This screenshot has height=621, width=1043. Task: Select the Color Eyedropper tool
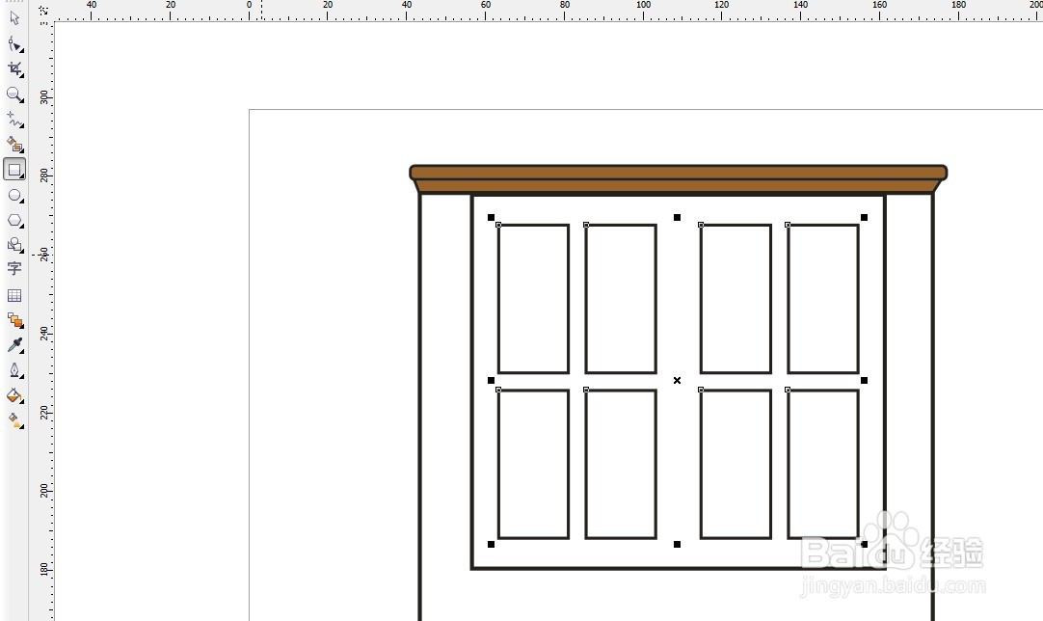(14, 345)
